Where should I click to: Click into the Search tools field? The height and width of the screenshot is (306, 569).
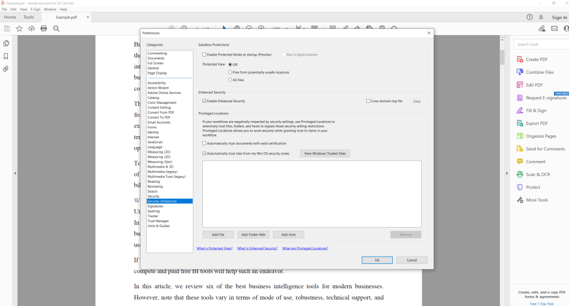[541, 44]
